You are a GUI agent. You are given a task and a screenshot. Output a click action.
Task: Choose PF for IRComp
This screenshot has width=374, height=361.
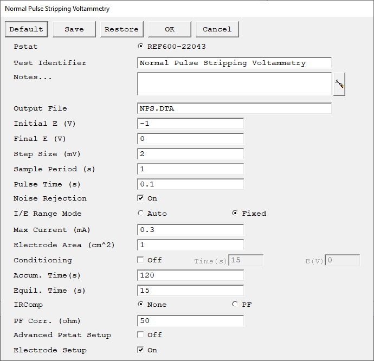pos(235,304)
